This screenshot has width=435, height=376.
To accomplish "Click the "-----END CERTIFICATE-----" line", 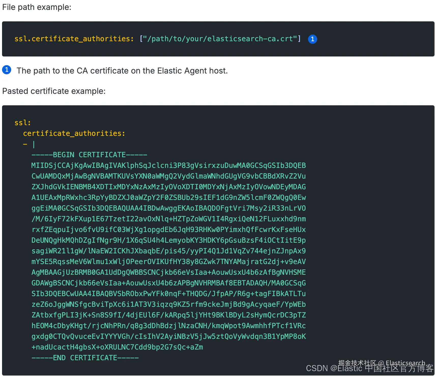I will tap(85, 358).
